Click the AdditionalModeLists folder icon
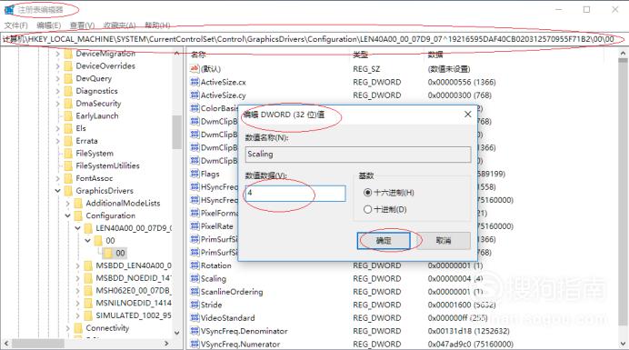The image size is (629, 350). (x=78, y=203)
